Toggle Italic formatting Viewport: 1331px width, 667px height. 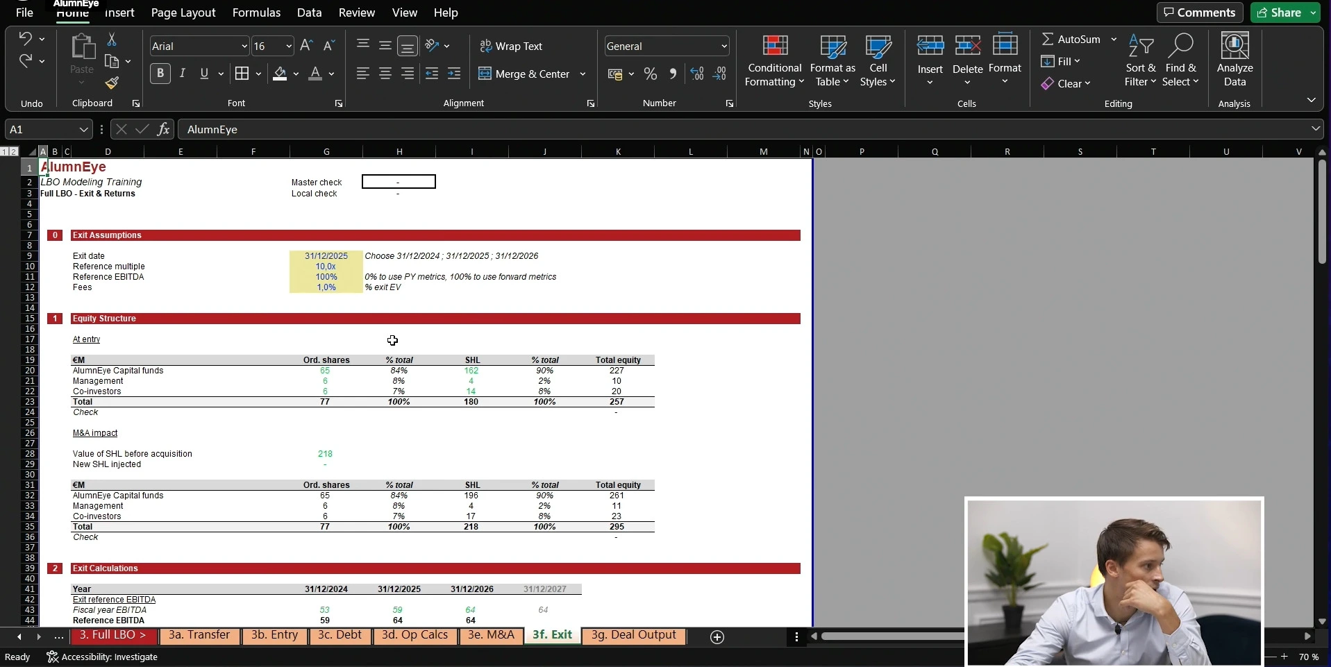tap(183, 74)
